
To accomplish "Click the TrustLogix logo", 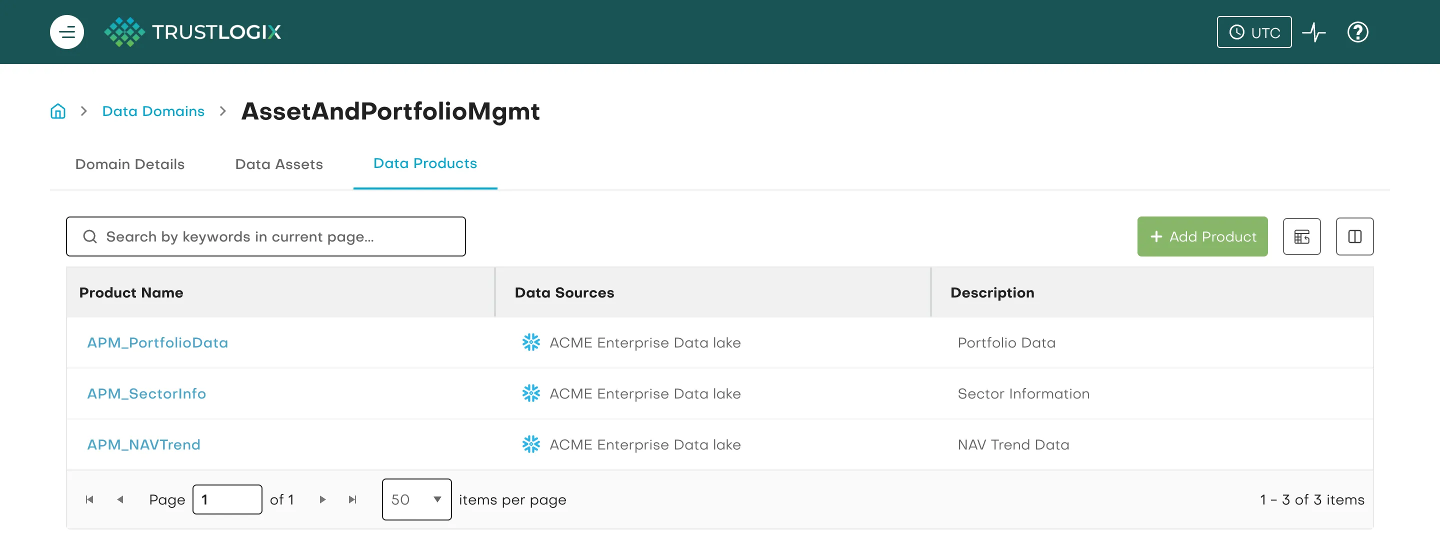I will (x=193, y=32).
